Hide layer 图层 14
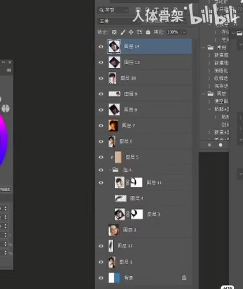This screenshot has width=243, height=289. [x=101, y=47]
